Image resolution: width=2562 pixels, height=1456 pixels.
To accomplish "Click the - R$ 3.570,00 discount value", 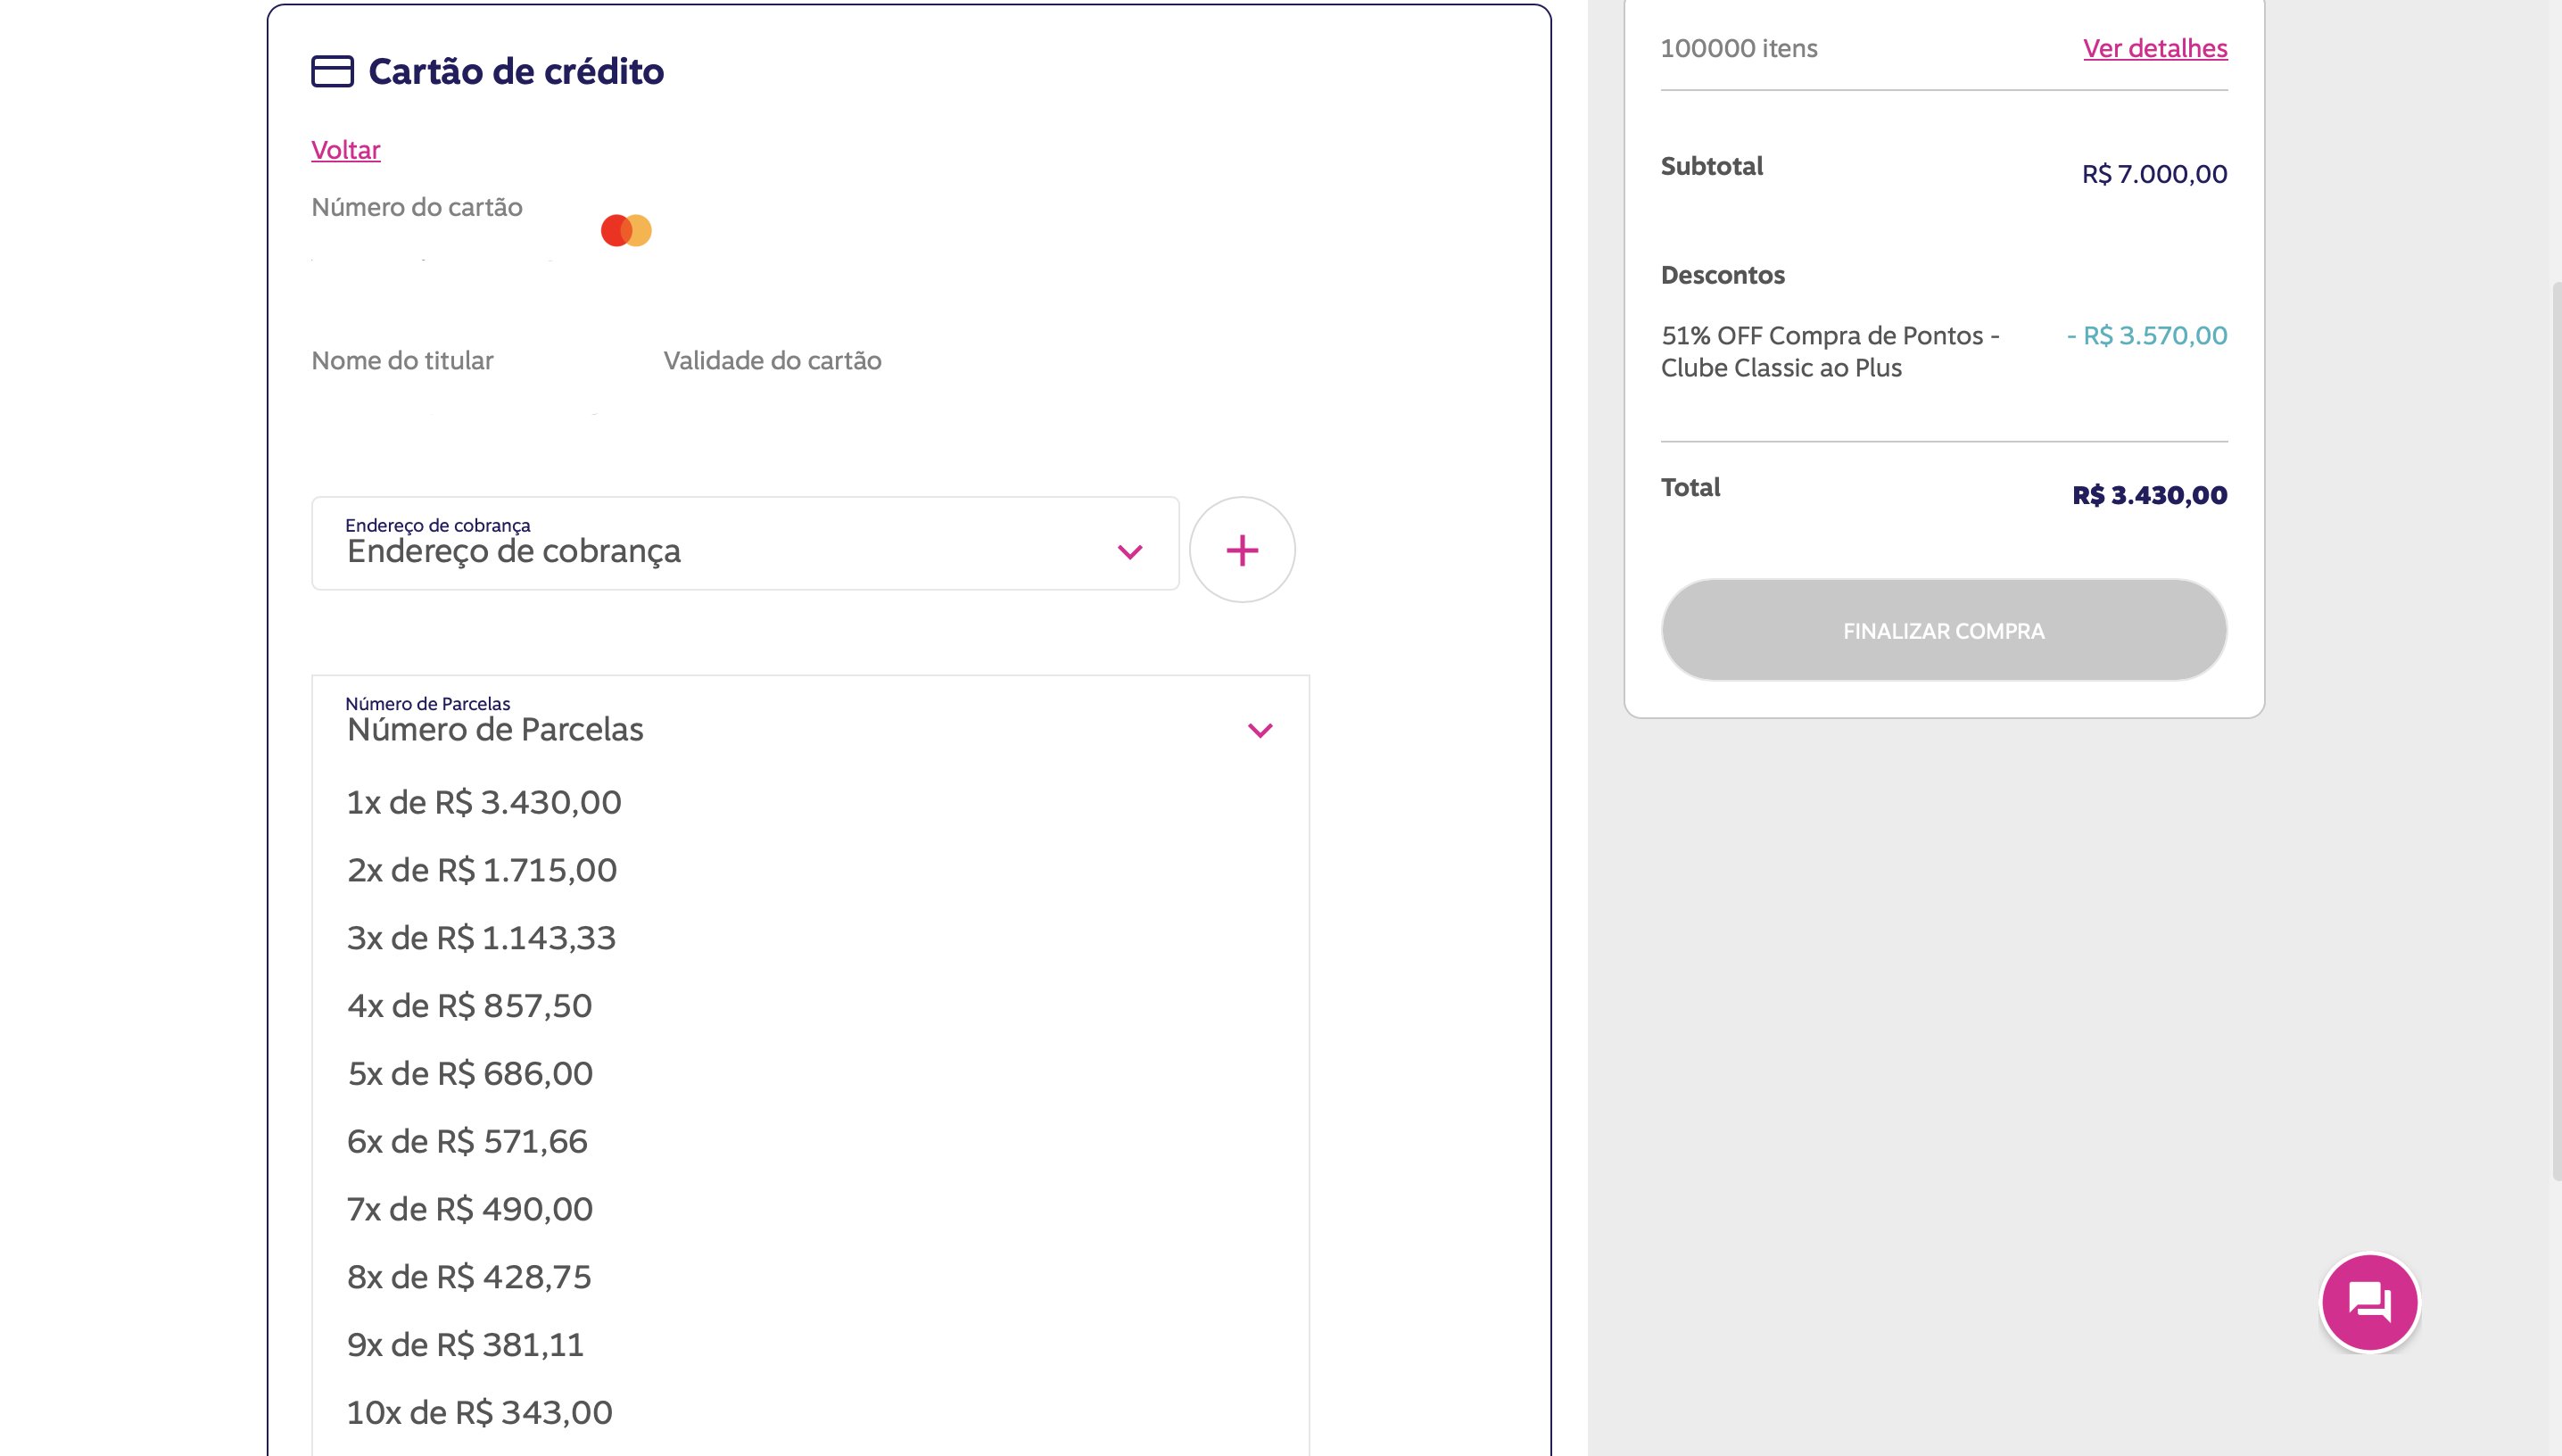I will pyautogui.click(x=2147, y=335).
